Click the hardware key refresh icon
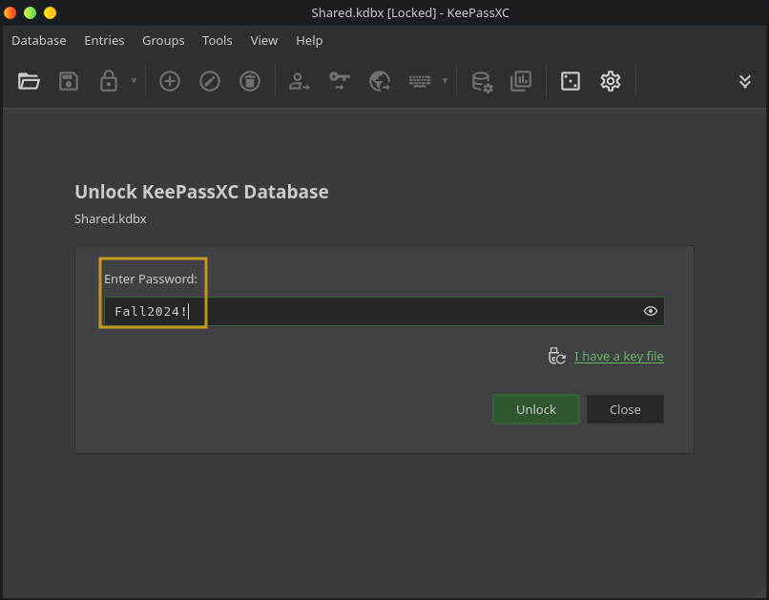Image resolution: width=769 pixels, height=600 pixels. pos(556,356)
